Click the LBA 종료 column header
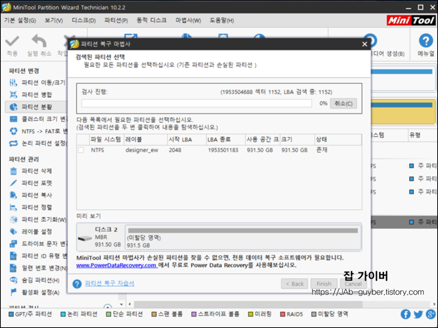438x328 pixels. pyautogui.click(x=225, y=140)
